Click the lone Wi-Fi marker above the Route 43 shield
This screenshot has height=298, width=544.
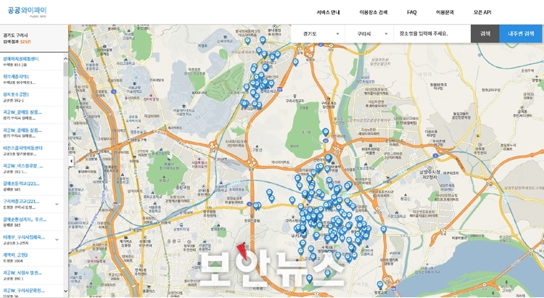pyautogui.click(x=326, y=132)
